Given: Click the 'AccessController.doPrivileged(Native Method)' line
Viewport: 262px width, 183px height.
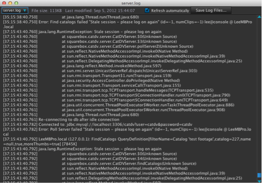Looking at the screenshot, I should click(91, 80).
